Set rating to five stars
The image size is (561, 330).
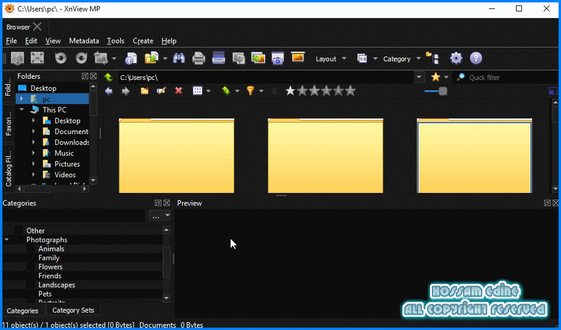pyautogui.click(x=350, y=91)
